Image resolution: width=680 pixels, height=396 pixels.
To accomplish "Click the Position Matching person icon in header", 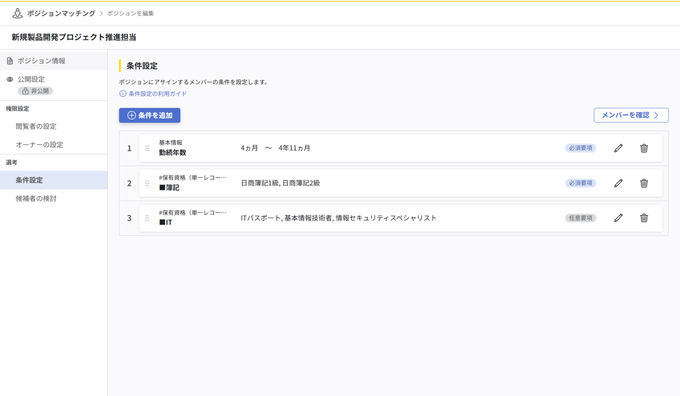I will click(x=17, y=13).
